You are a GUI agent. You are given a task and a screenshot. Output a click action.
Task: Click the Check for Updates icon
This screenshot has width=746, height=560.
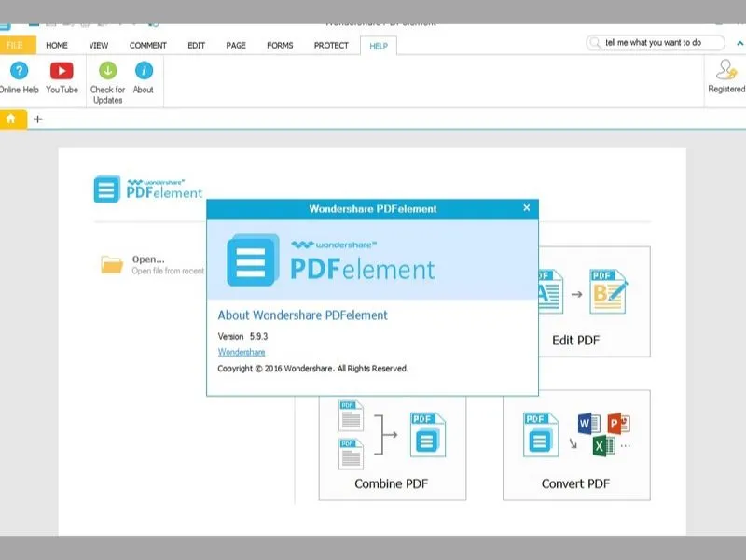[x=108, y=71]
